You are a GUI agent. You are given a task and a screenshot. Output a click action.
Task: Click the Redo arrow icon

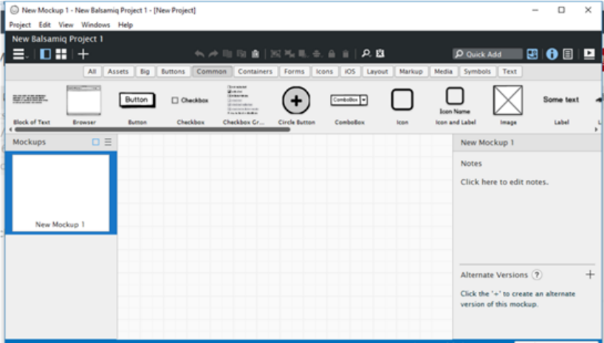click(213, 54)
